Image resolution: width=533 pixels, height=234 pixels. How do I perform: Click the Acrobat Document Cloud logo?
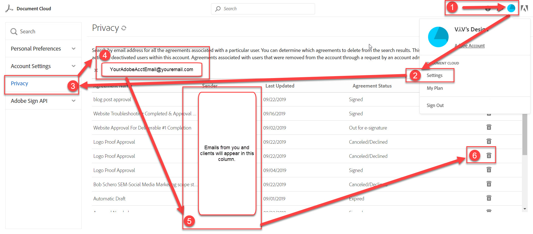coord(9,8)
